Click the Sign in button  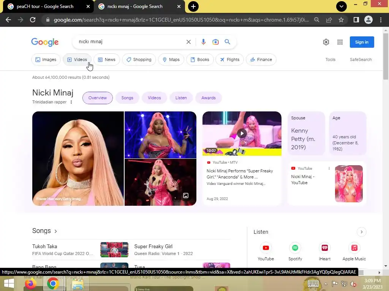[x=362, y=42]
